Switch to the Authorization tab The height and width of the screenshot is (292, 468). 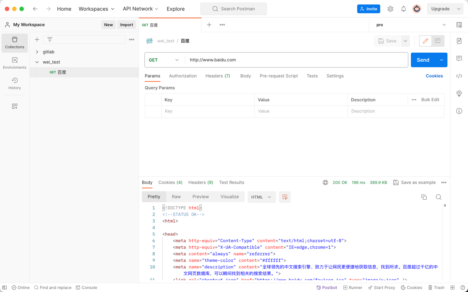183,76
